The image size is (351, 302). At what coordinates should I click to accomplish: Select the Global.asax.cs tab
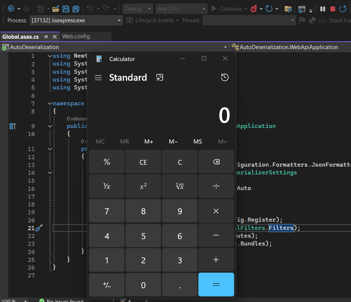[20, 37]
